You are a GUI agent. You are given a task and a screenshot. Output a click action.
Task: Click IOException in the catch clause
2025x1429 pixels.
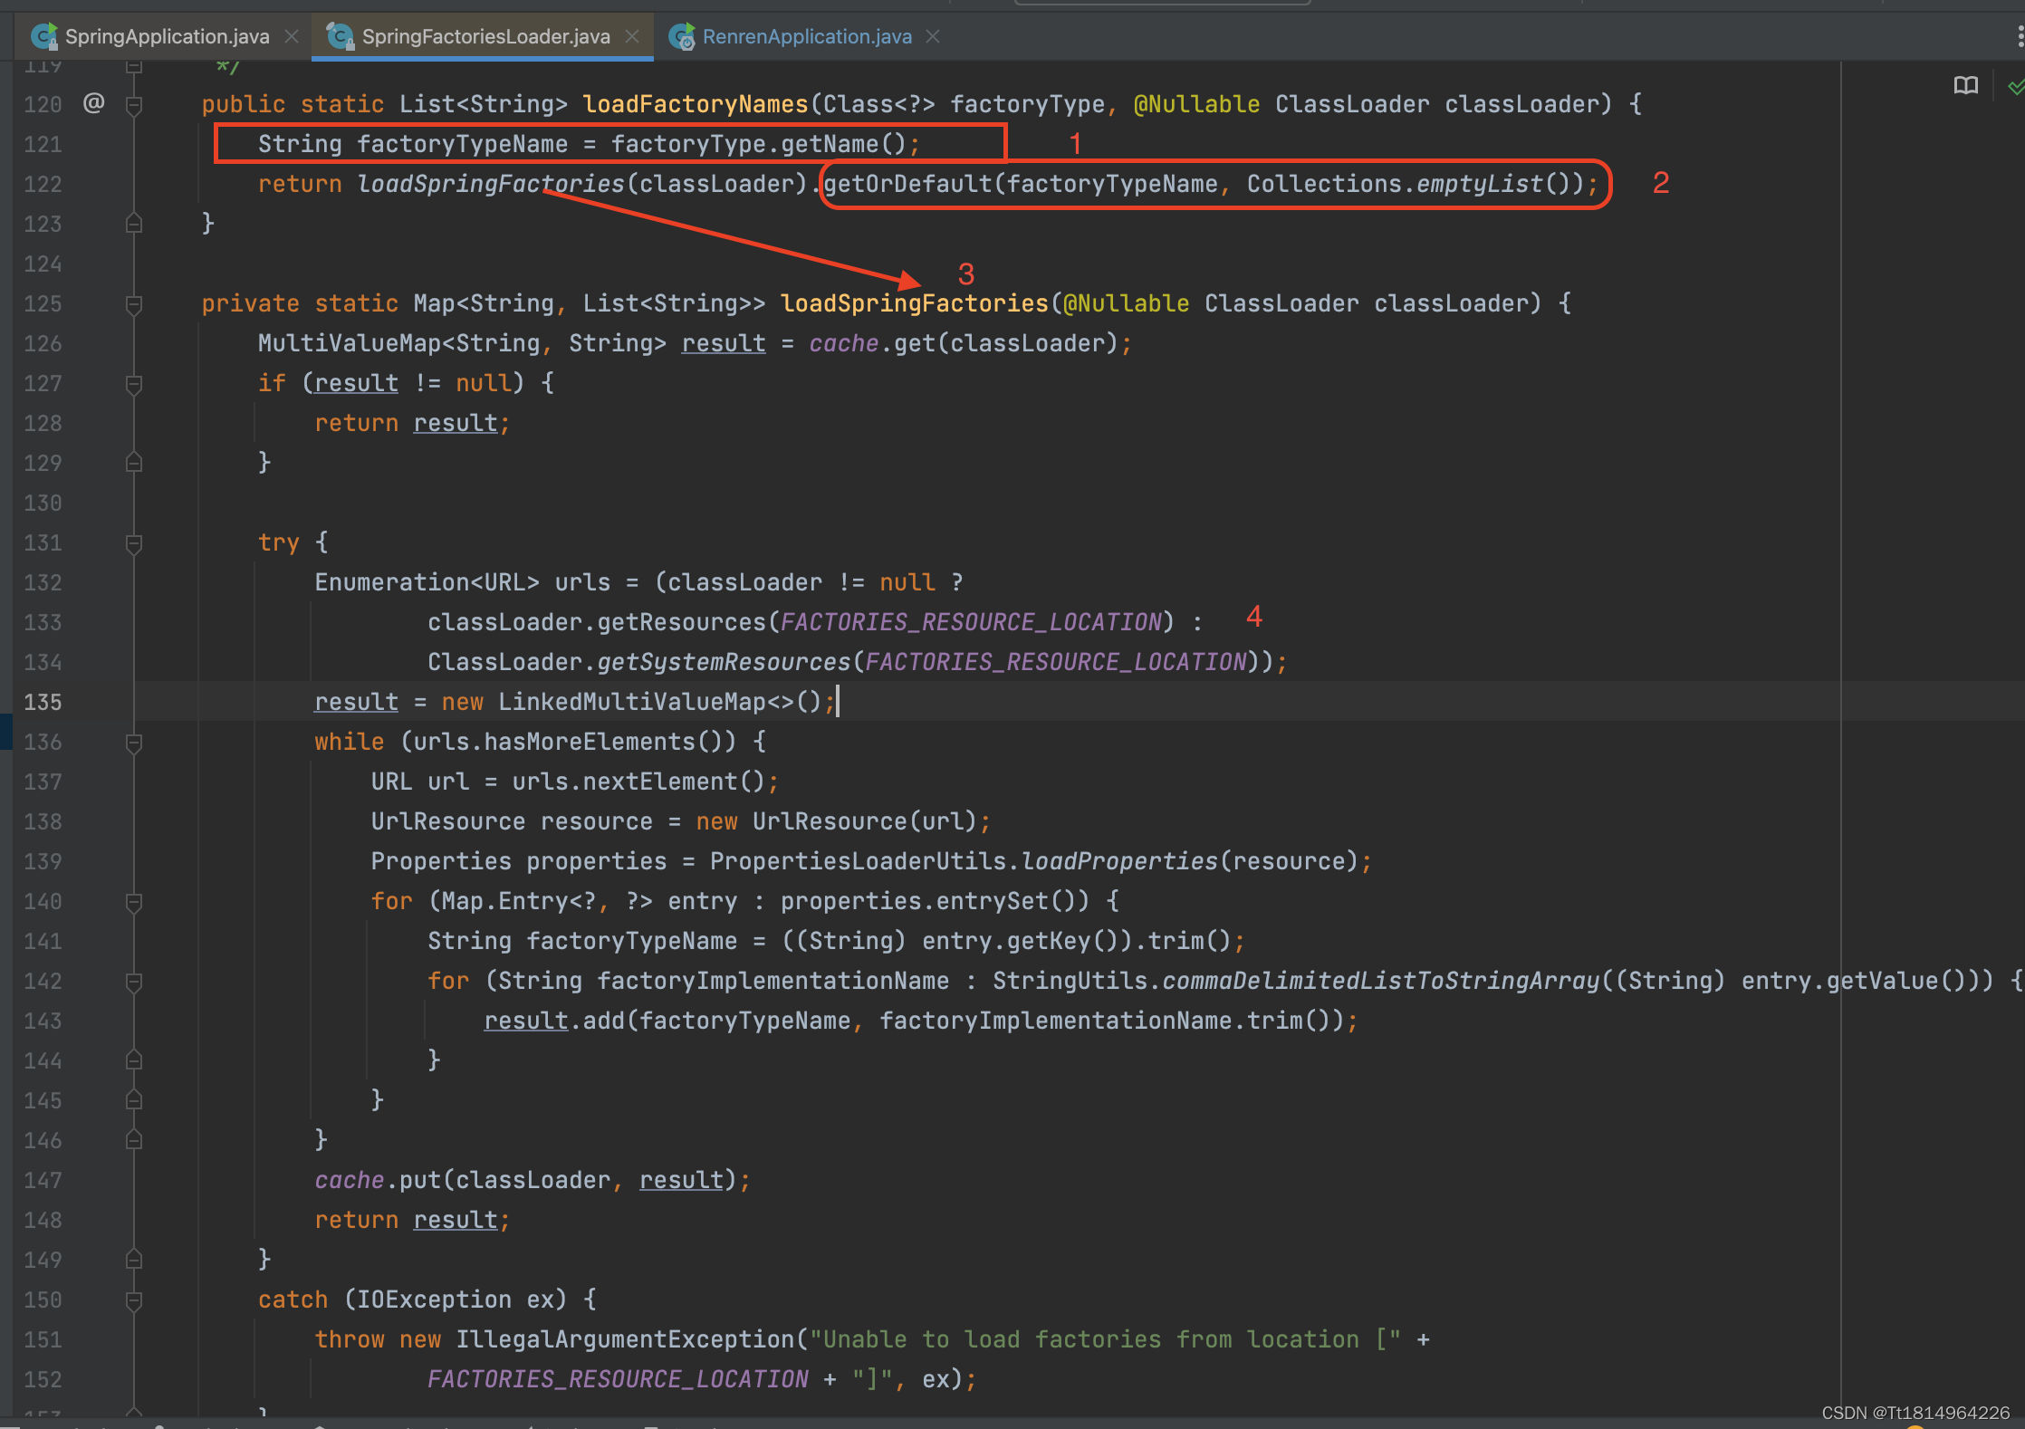point(435,1300)
